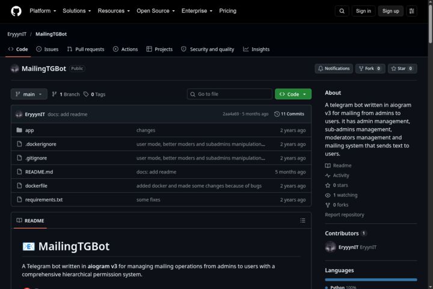Expand the Enterprise menu
The width and height of the screenshot is (433, 289).
point(197,11)
